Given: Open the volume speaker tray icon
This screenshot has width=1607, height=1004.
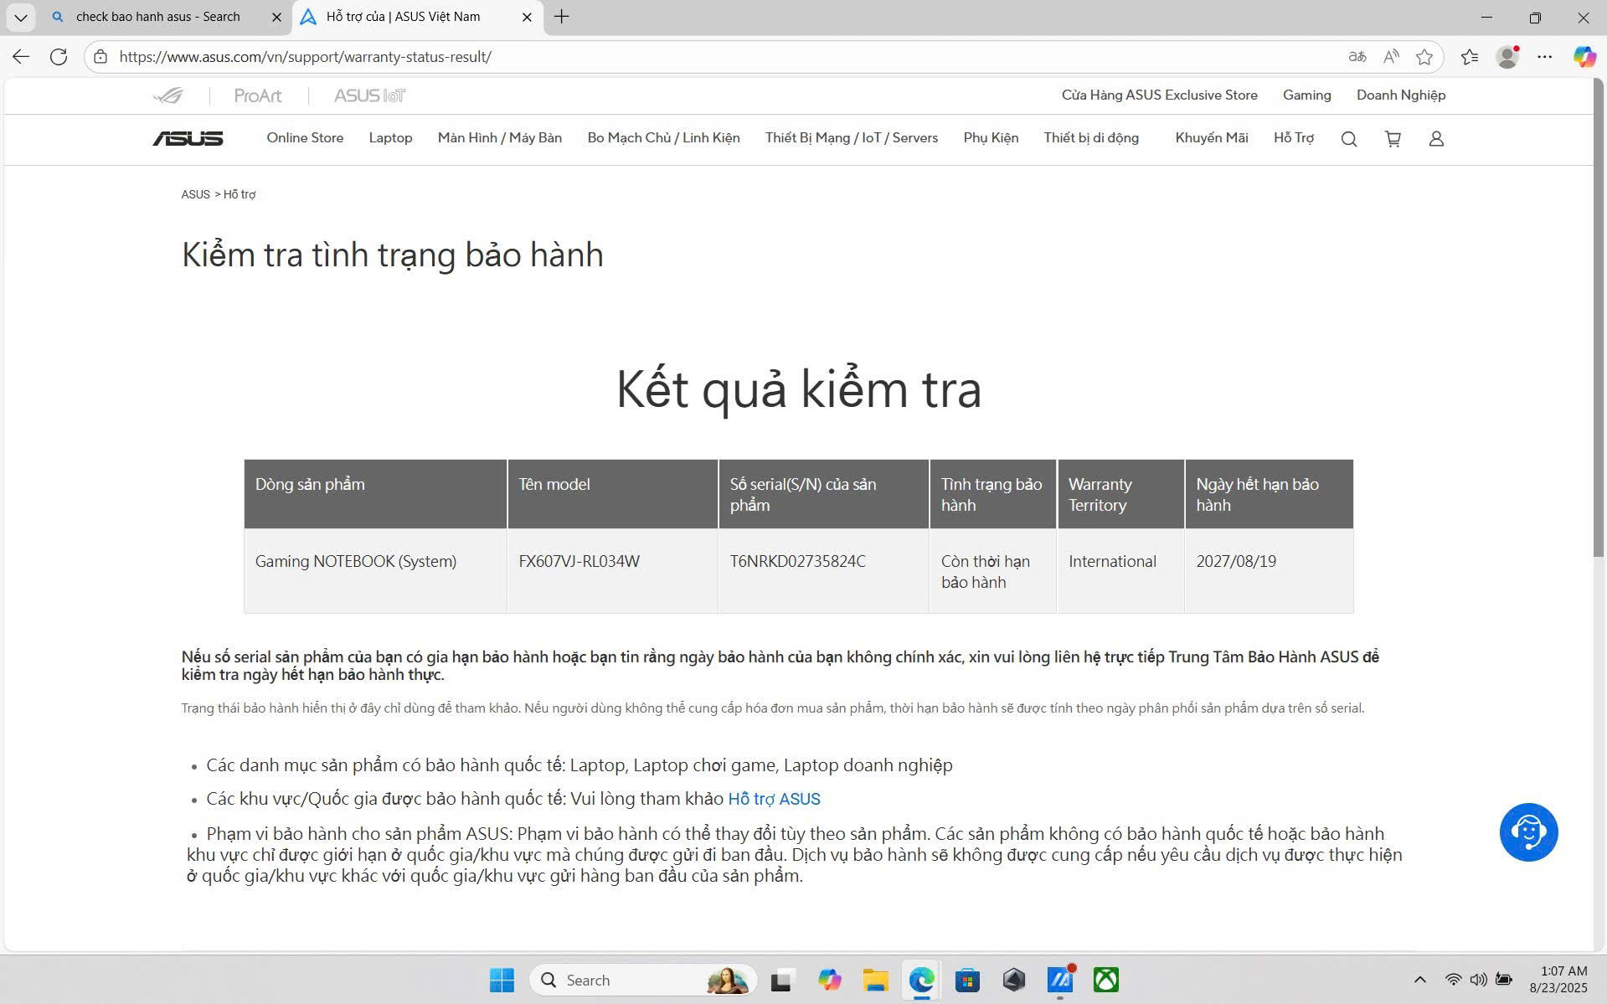Looking at the screenshot, I should [x=1479, y=980].
